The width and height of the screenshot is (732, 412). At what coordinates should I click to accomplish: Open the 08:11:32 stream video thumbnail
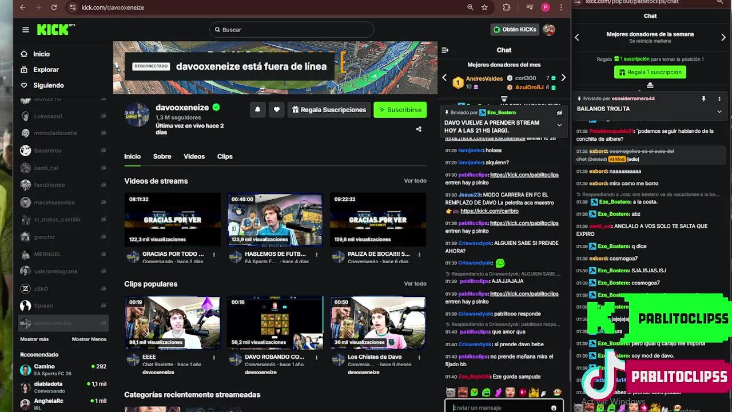point(172,220)
